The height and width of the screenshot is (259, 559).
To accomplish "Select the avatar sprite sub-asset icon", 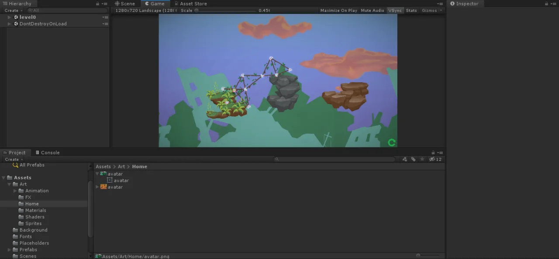I will click(110, 180).
